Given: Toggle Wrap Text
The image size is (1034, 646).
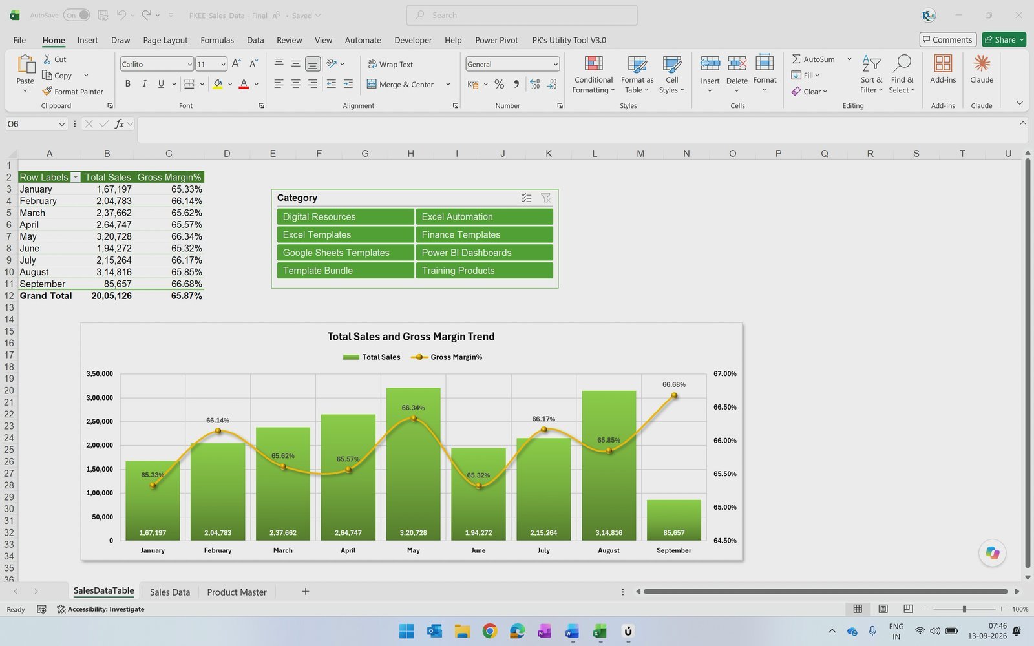Looking at the screenshot, I should 390,64.
